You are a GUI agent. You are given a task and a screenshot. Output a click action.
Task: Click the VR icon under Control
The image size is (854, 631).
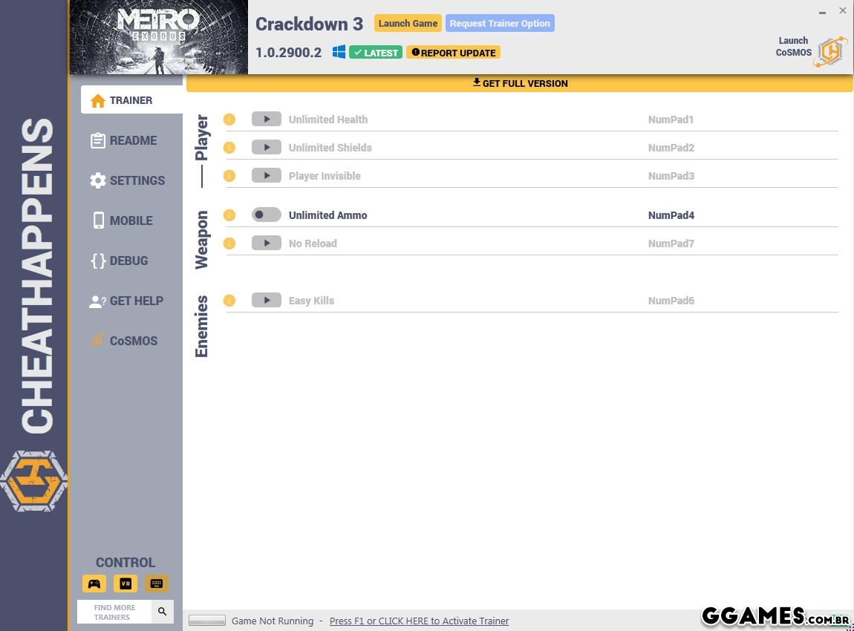(126, 583)
